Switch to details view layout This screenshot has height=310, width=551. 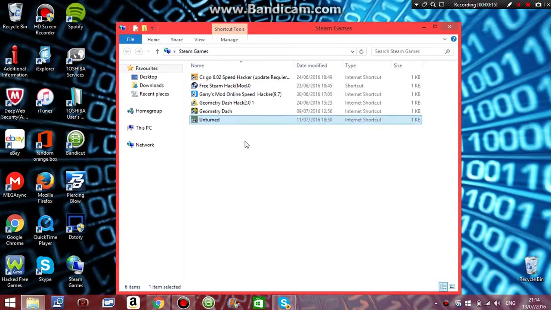point(443,287)
